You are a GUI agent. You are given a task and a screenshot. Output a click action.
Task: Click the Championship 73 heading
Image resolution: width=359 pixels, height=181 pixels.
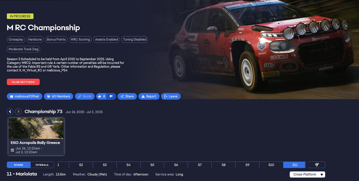point(43,112)
